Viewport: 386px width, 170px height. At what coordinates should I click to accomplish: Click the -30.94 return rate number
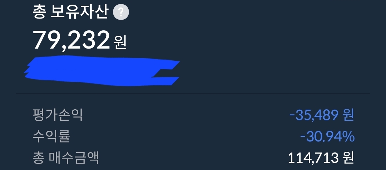[320, 136]
